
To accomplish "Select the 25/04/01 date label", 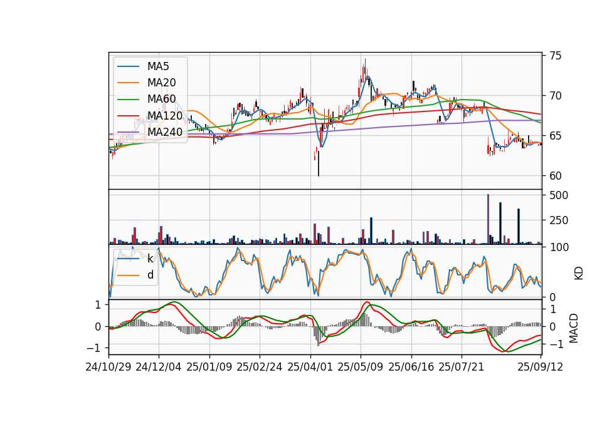I will pyautogui.click(x=310, y=367).
